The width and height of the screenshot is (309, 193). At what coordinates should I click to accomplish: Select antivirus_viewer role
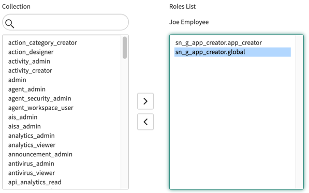click(x=32, y=173)
